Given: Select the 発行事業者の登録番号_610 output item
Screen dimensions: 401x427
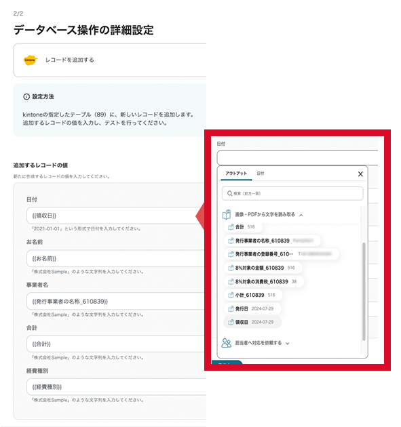Looking at the screenshot, I should 282,254.
